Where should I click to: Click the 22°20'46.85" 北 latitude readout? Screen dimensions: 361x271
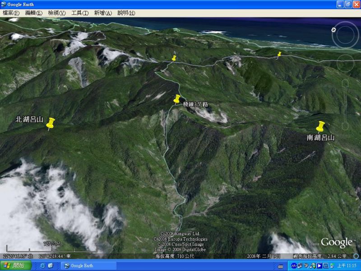click(18, 256)
